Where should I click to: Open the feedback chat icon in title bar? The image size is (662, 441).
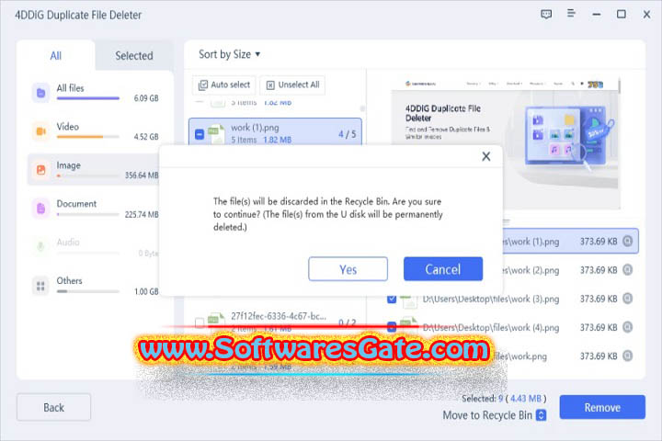coord(546,15)
